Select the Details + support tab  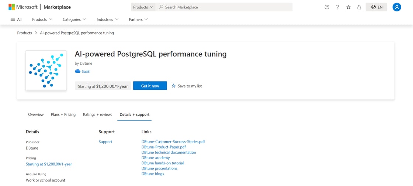point(134,115)
